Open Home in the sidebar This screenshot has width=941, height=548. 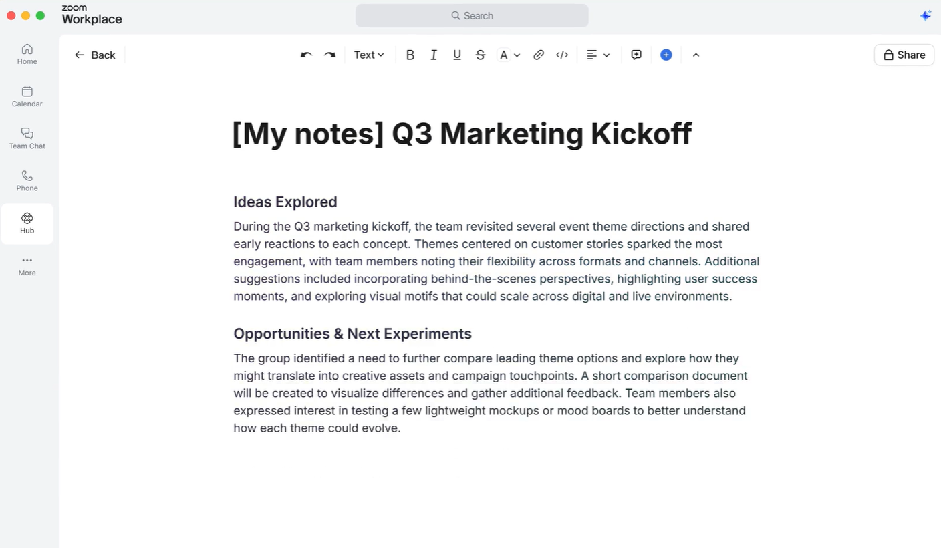pyautogui.click(x=27, y=54)
